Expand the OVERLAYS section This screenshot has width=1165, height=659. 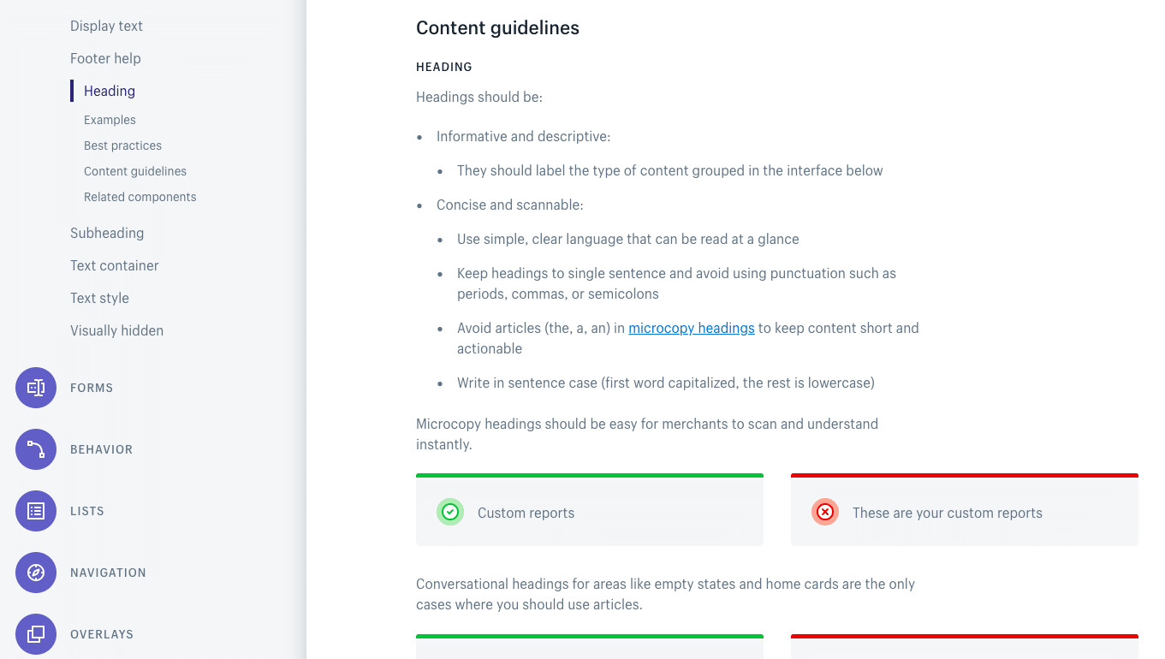click(x=101, y=634)
